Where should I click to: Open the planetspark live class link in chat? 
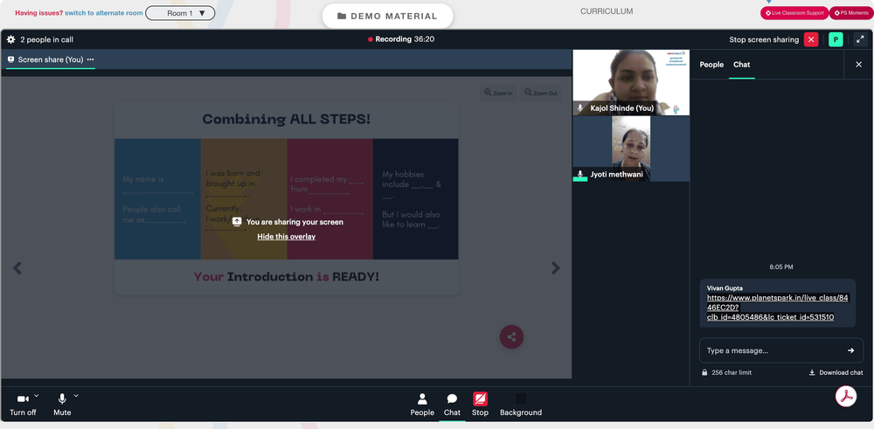pyautogui.click(x=778, y=308)
